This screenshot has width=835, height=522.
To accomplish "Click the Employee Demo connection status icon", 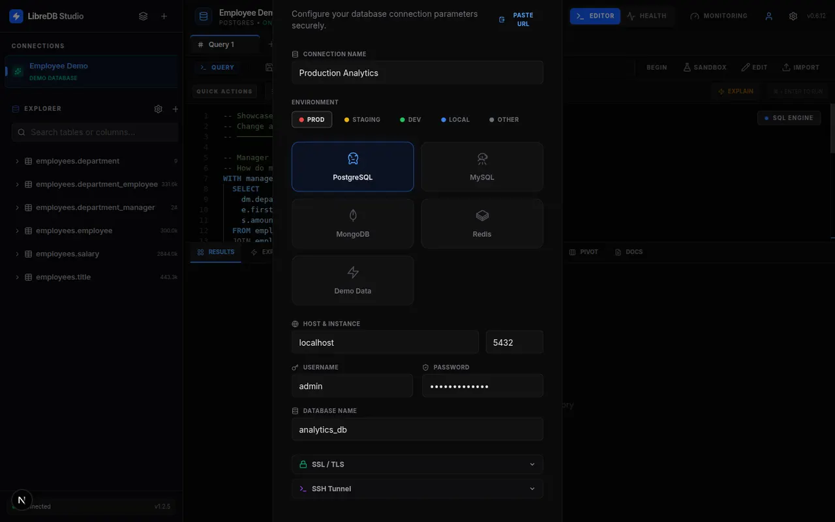I will pos(18,71).
